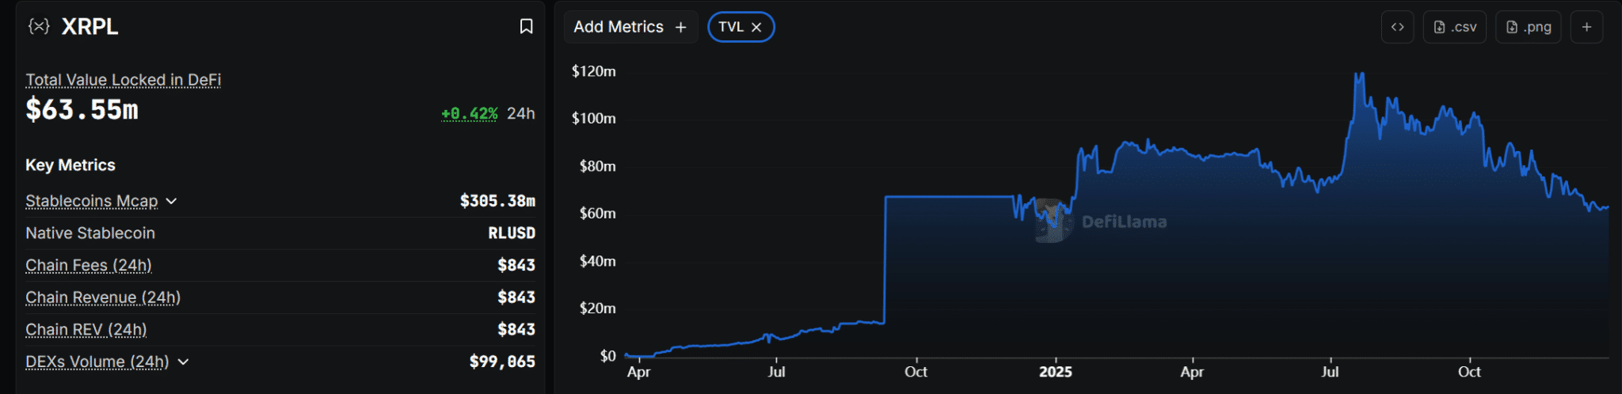Click the $99,865 DEX volume value

pos(502,362)
